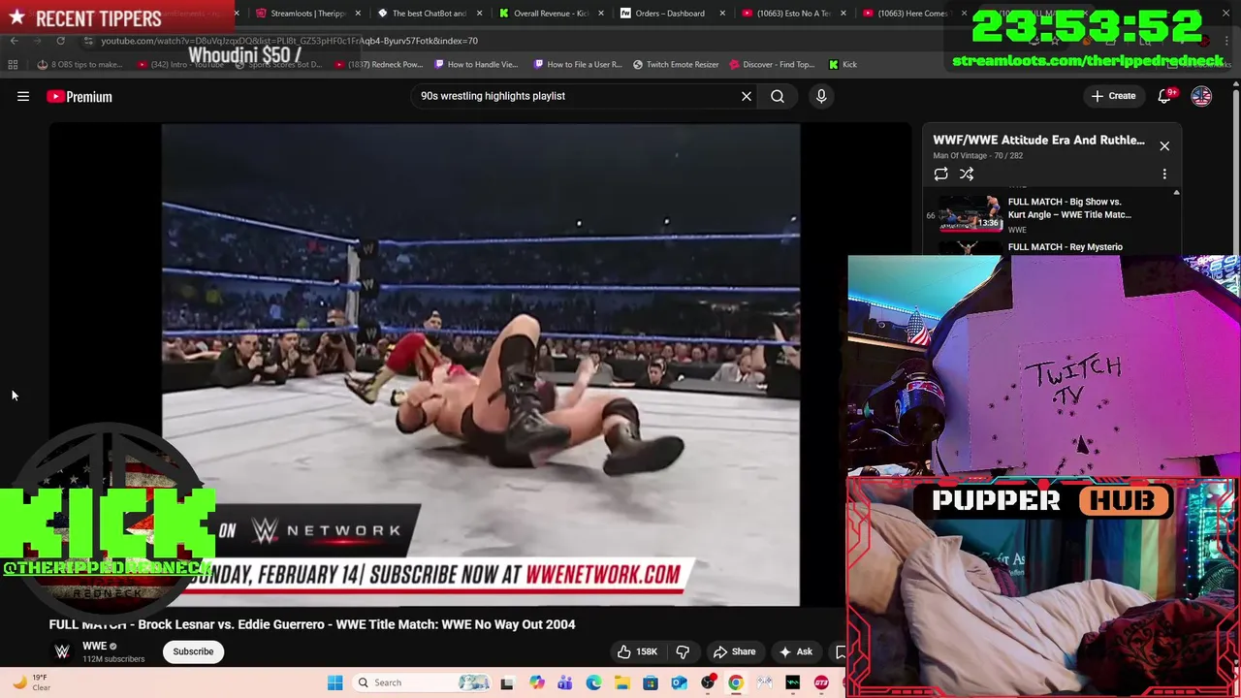The height and width of the screenshot is (698, 1241).
Task: Open Microsoft Edge taskbar icon
Action: point(593,682)
